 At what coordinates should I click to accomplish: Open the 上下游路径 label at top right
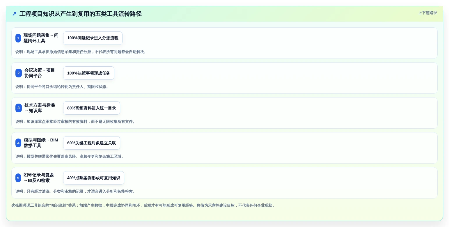pyautogui.click(x=427, y=13)
